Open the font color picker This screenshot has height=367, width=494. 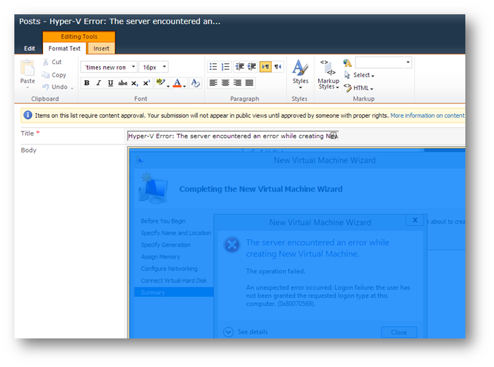(180, 83)
